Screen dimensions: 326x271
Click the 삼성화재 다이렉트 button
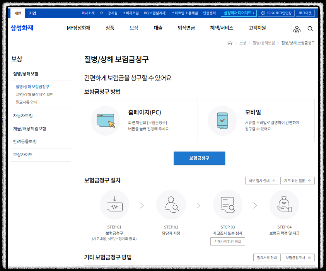tap(239, 13)
